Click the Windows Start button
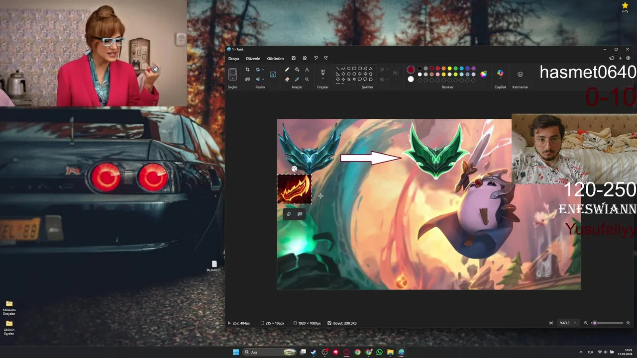Image resolution: width=637 pixels, height=358 pixels. [236, 352]
